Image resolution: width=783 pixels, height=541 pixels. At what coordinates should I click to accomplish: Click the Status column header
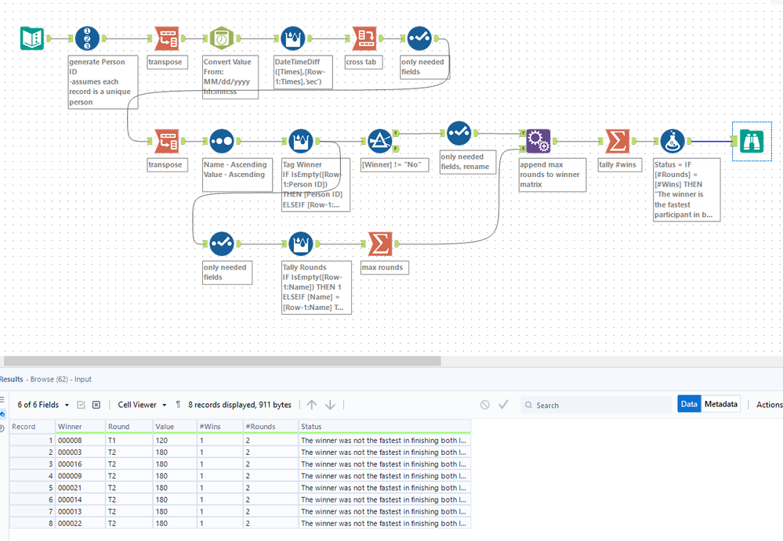(x=385, y=427)
